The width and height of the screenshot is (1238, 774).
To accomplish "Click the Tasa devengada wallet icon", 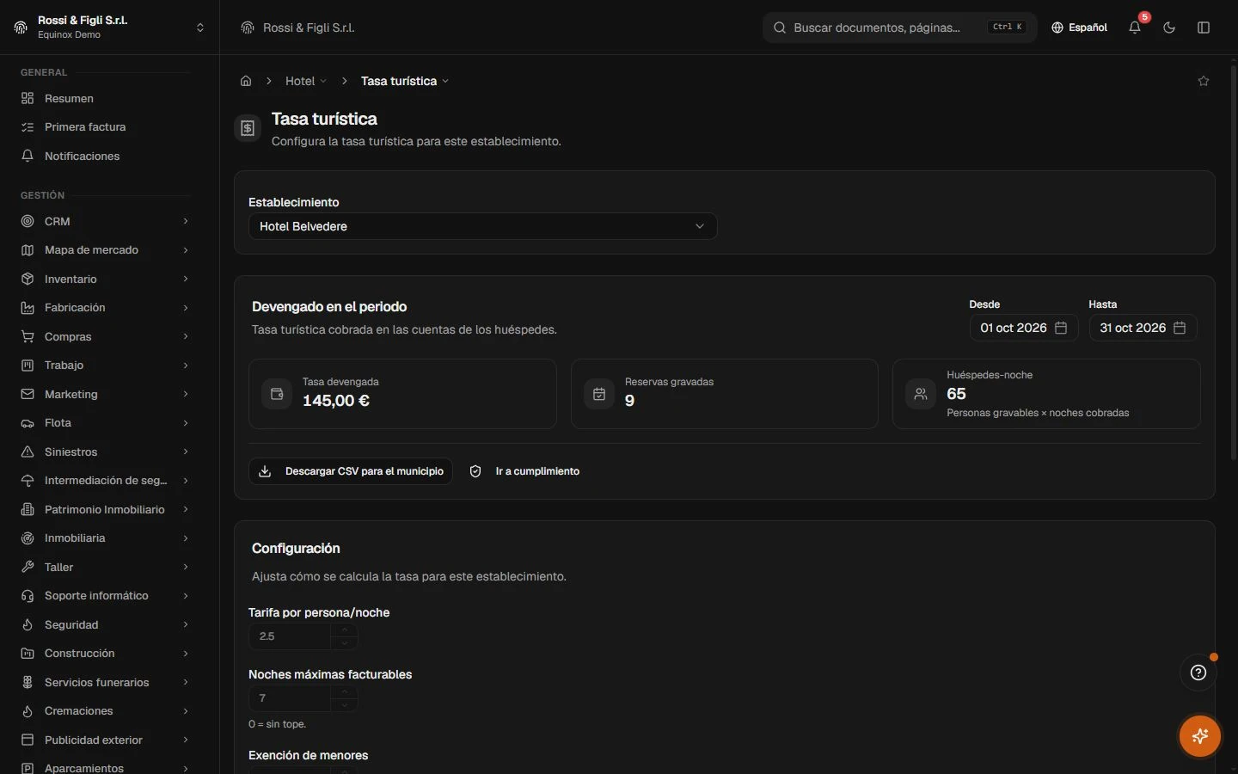I will pos(277,394).
